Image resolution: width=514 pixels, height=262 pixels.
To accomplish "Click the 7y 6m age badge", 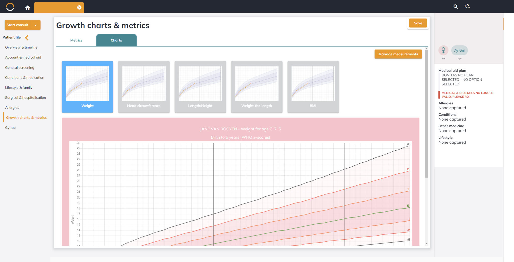I will point(459,50).
